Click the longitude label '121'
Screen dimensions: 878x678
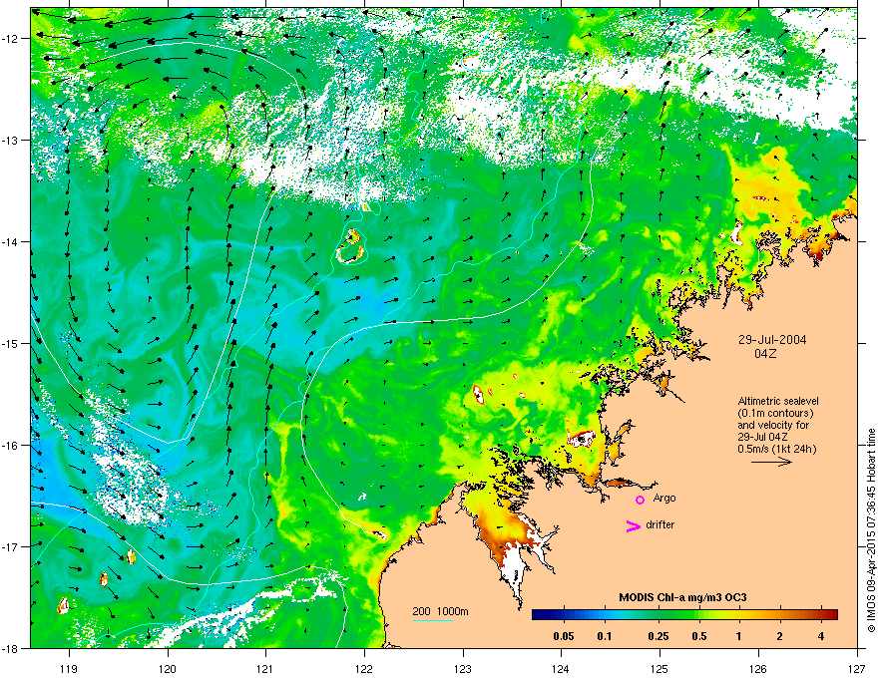point(266,669)
